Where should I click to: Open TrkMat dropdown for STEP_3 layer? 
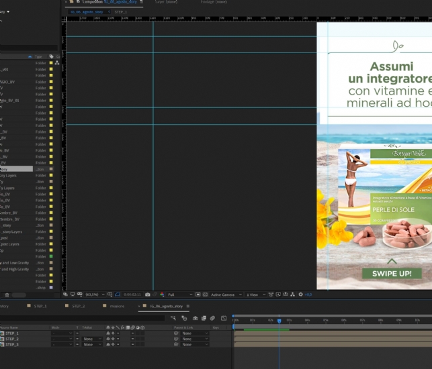[x=92, y=344]
